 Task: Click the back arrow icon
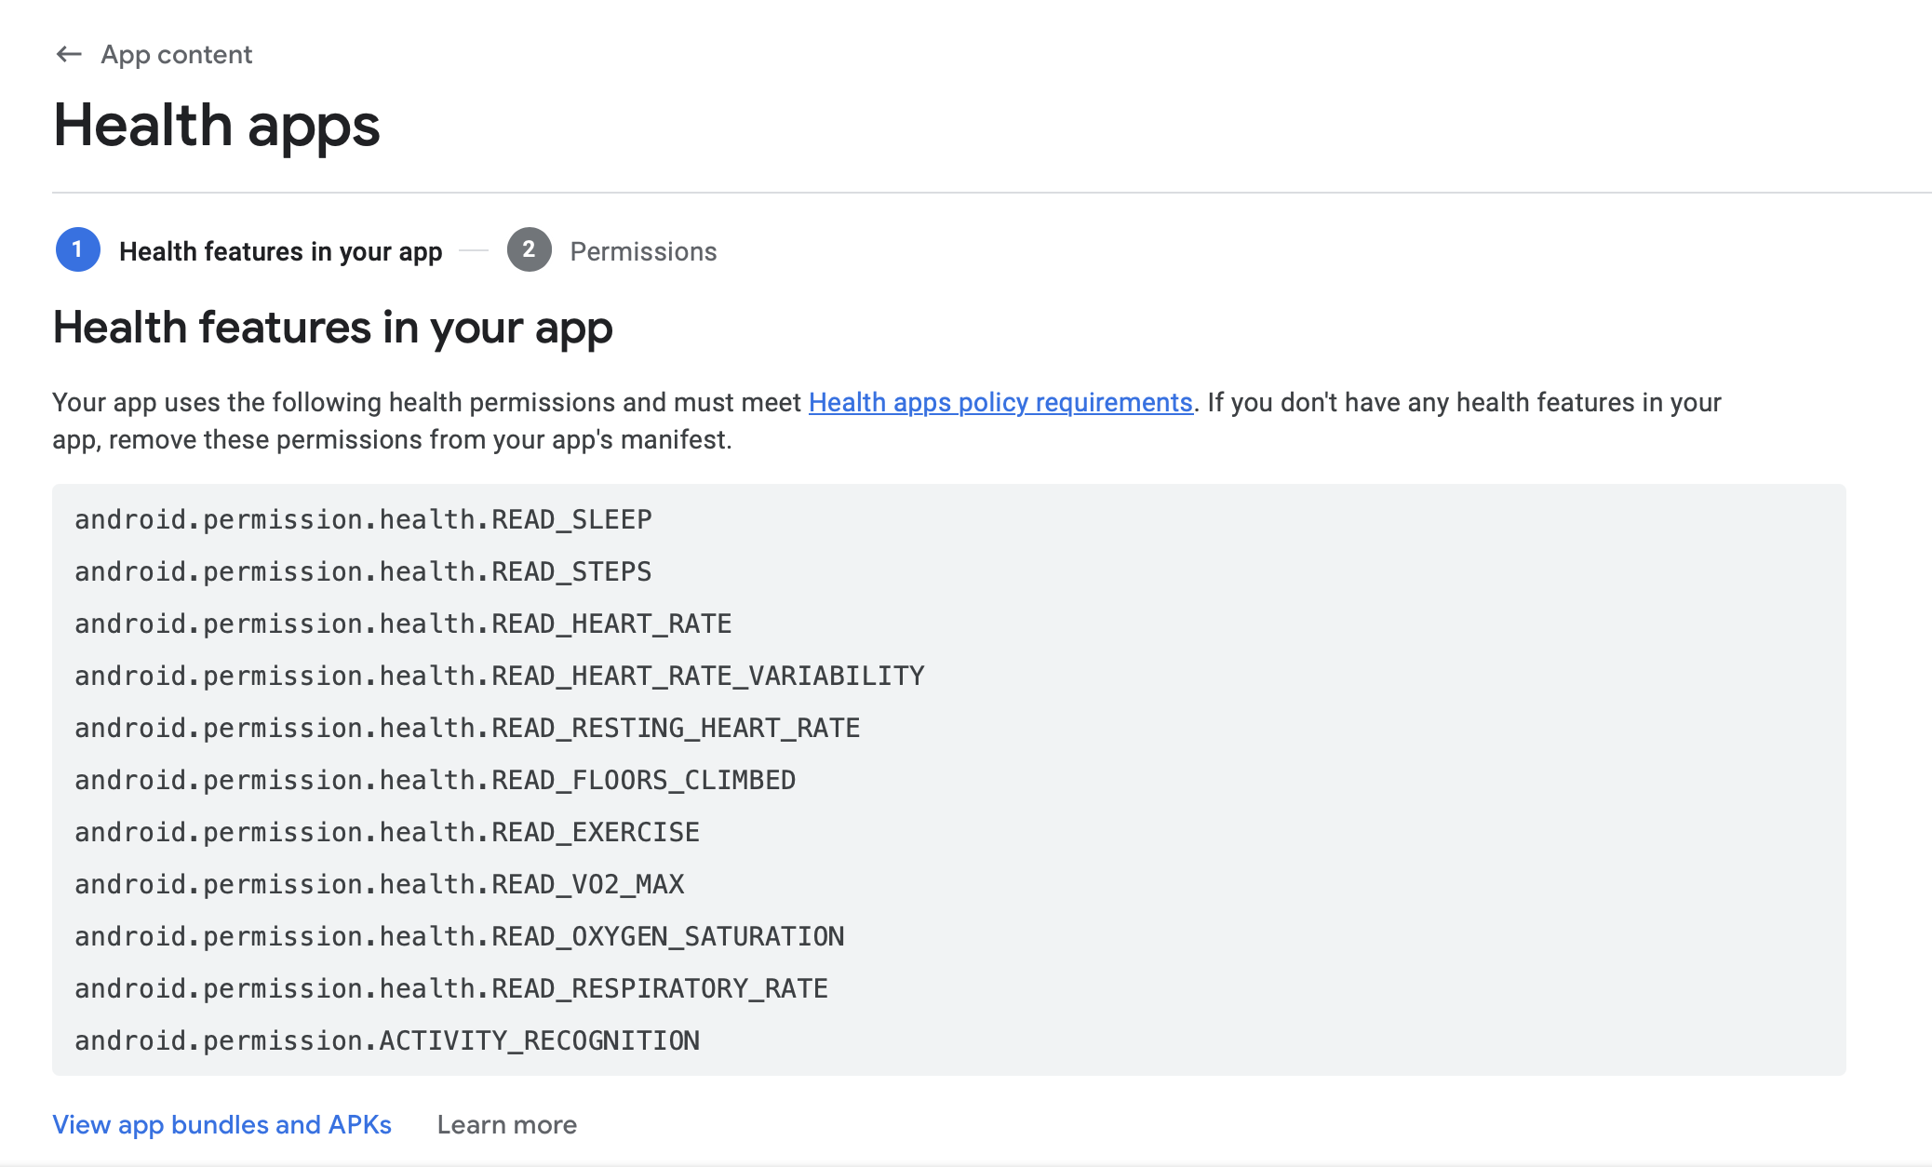coord(66,54)
